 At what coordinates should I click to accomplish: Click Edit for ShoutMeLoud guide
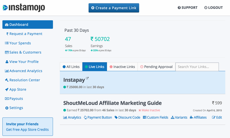tap(217, 117)
